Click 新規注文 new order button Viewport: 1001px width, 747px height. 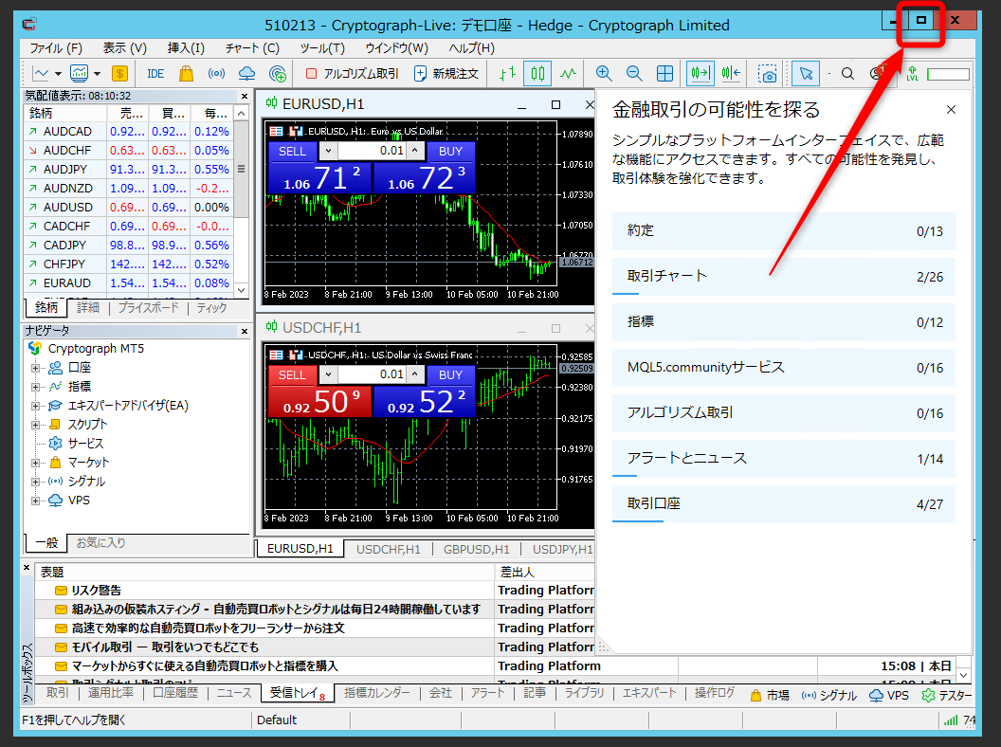[x=446, y=73]
